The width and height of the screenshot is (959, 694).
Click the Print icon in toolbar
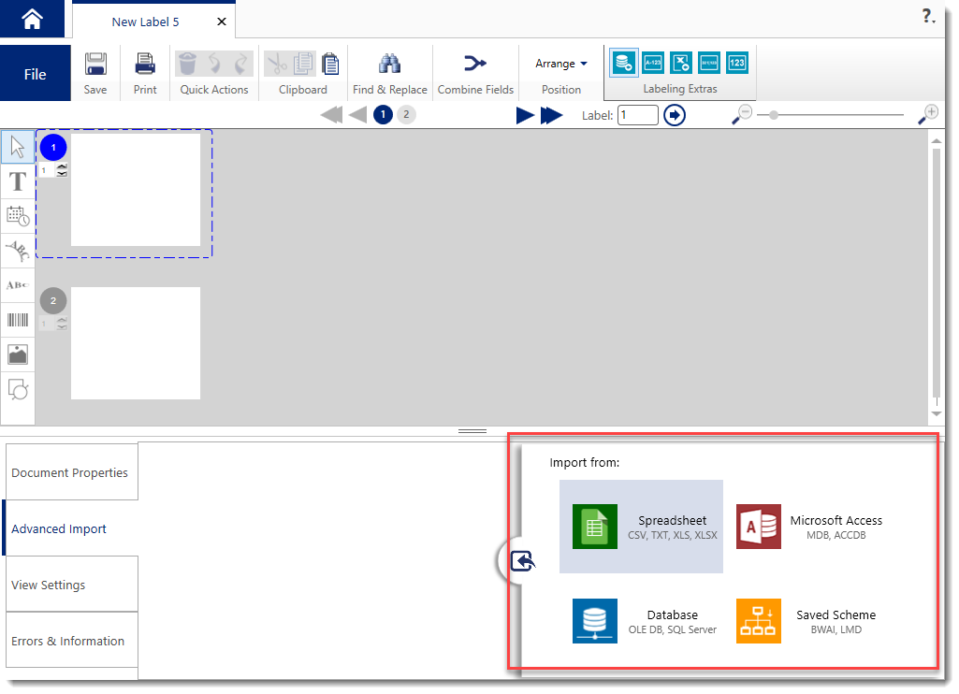pyautogui.click(x=145, y=65)
